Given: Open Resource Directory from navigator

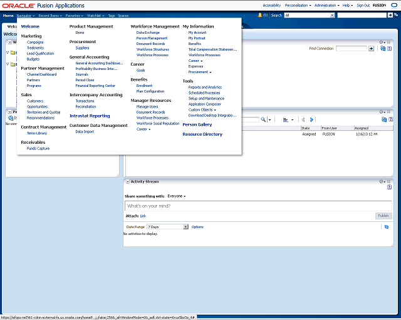Looking at the screenshot, I should tap(202, 134).
